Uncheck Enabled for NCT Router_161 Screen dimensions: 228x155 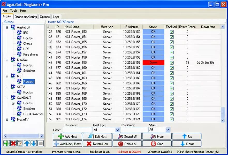tap(172, 73)
